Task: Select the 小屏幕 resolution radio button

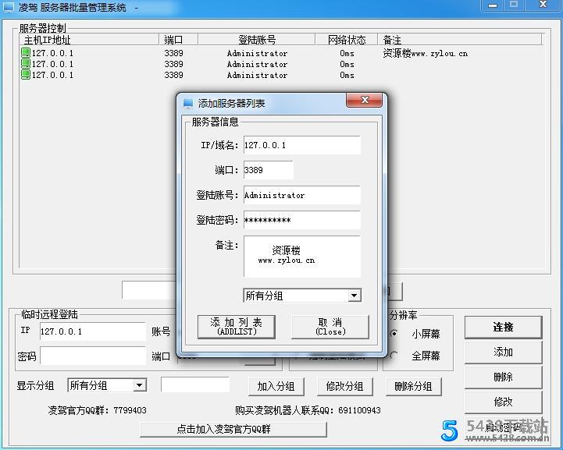Action: pos(394,334)
